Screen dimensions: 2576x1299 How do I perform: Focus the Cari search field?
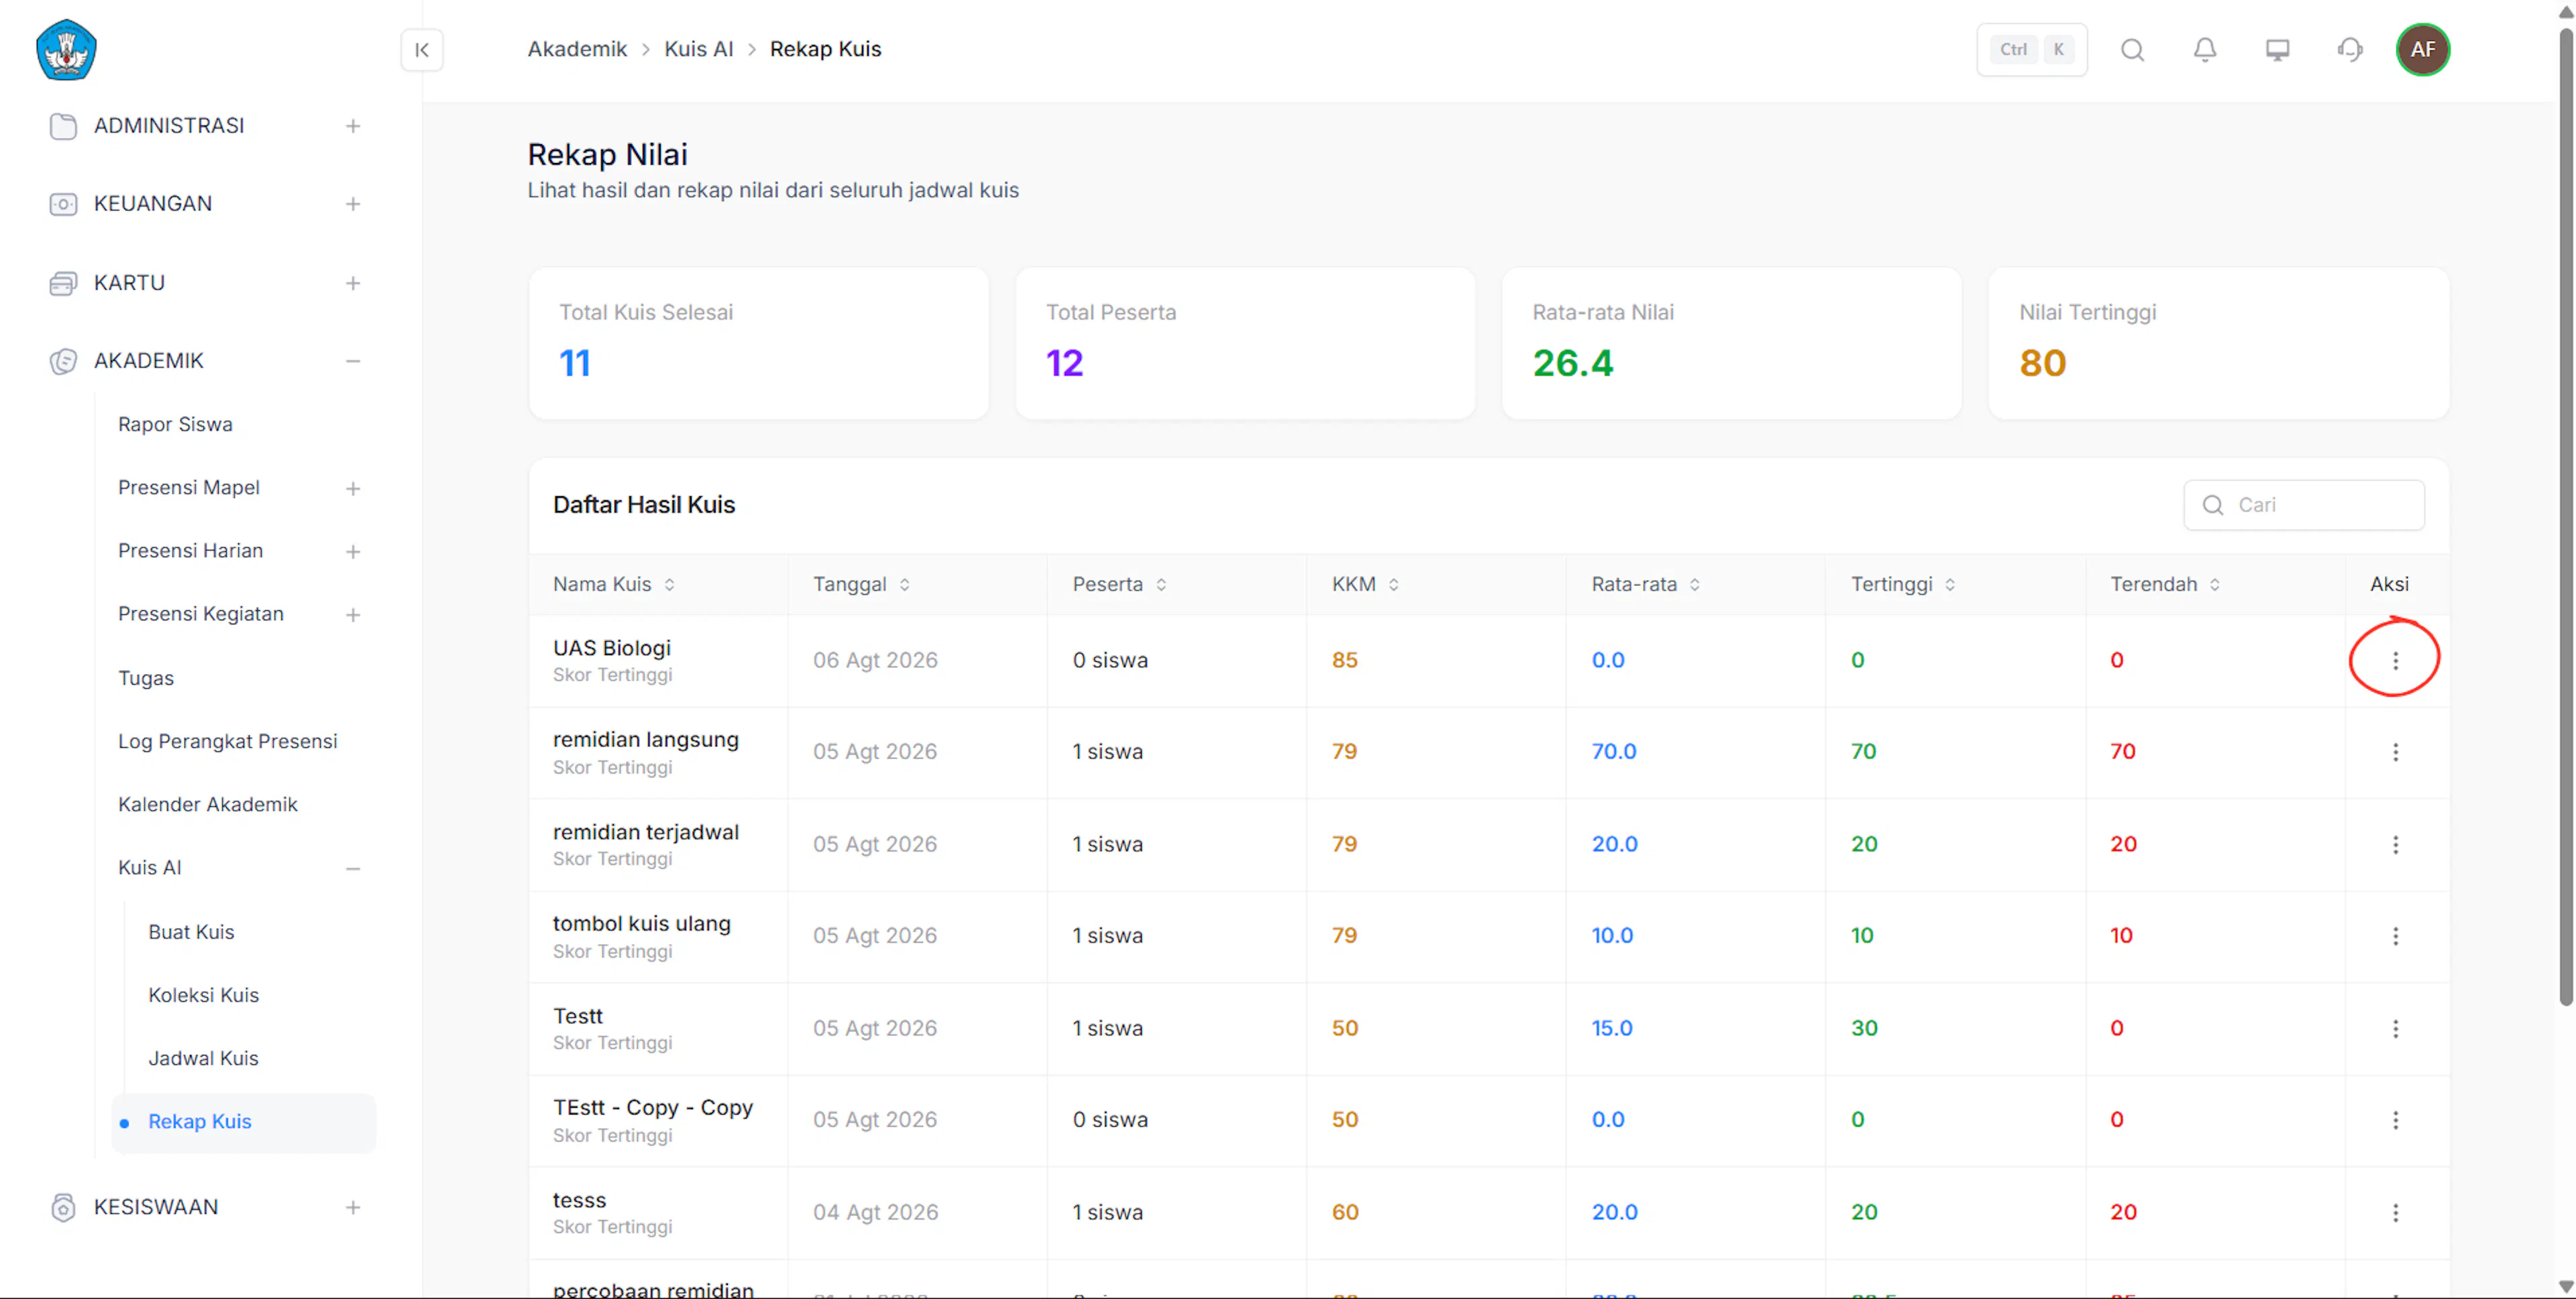[x=2303, y=505]
